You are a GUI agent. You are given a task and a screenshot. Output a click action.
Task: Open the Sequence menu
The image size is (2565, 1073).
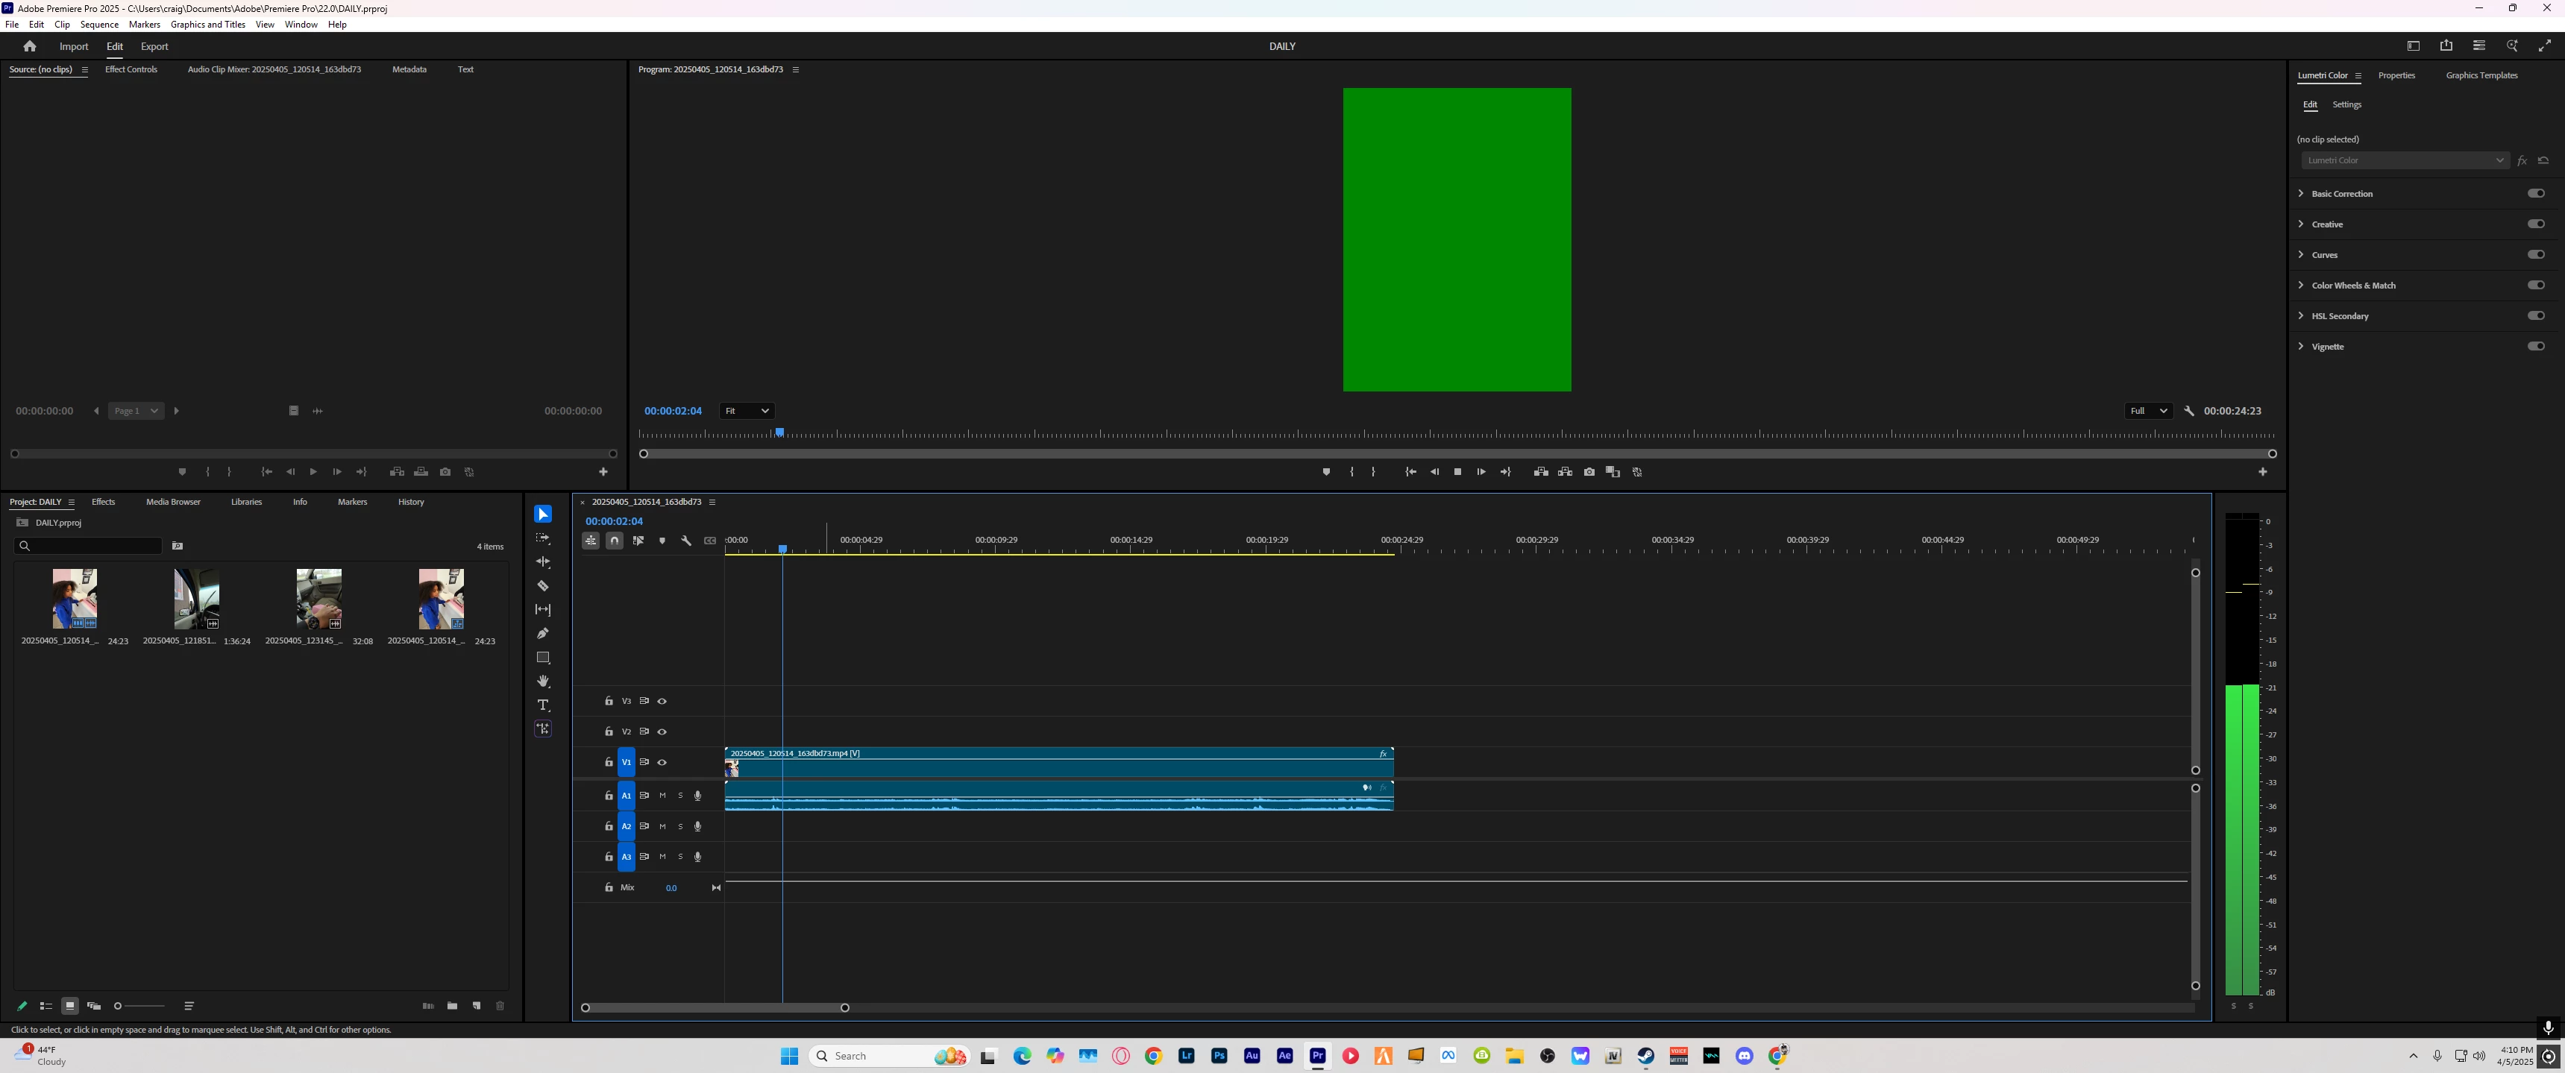(98, 25)
